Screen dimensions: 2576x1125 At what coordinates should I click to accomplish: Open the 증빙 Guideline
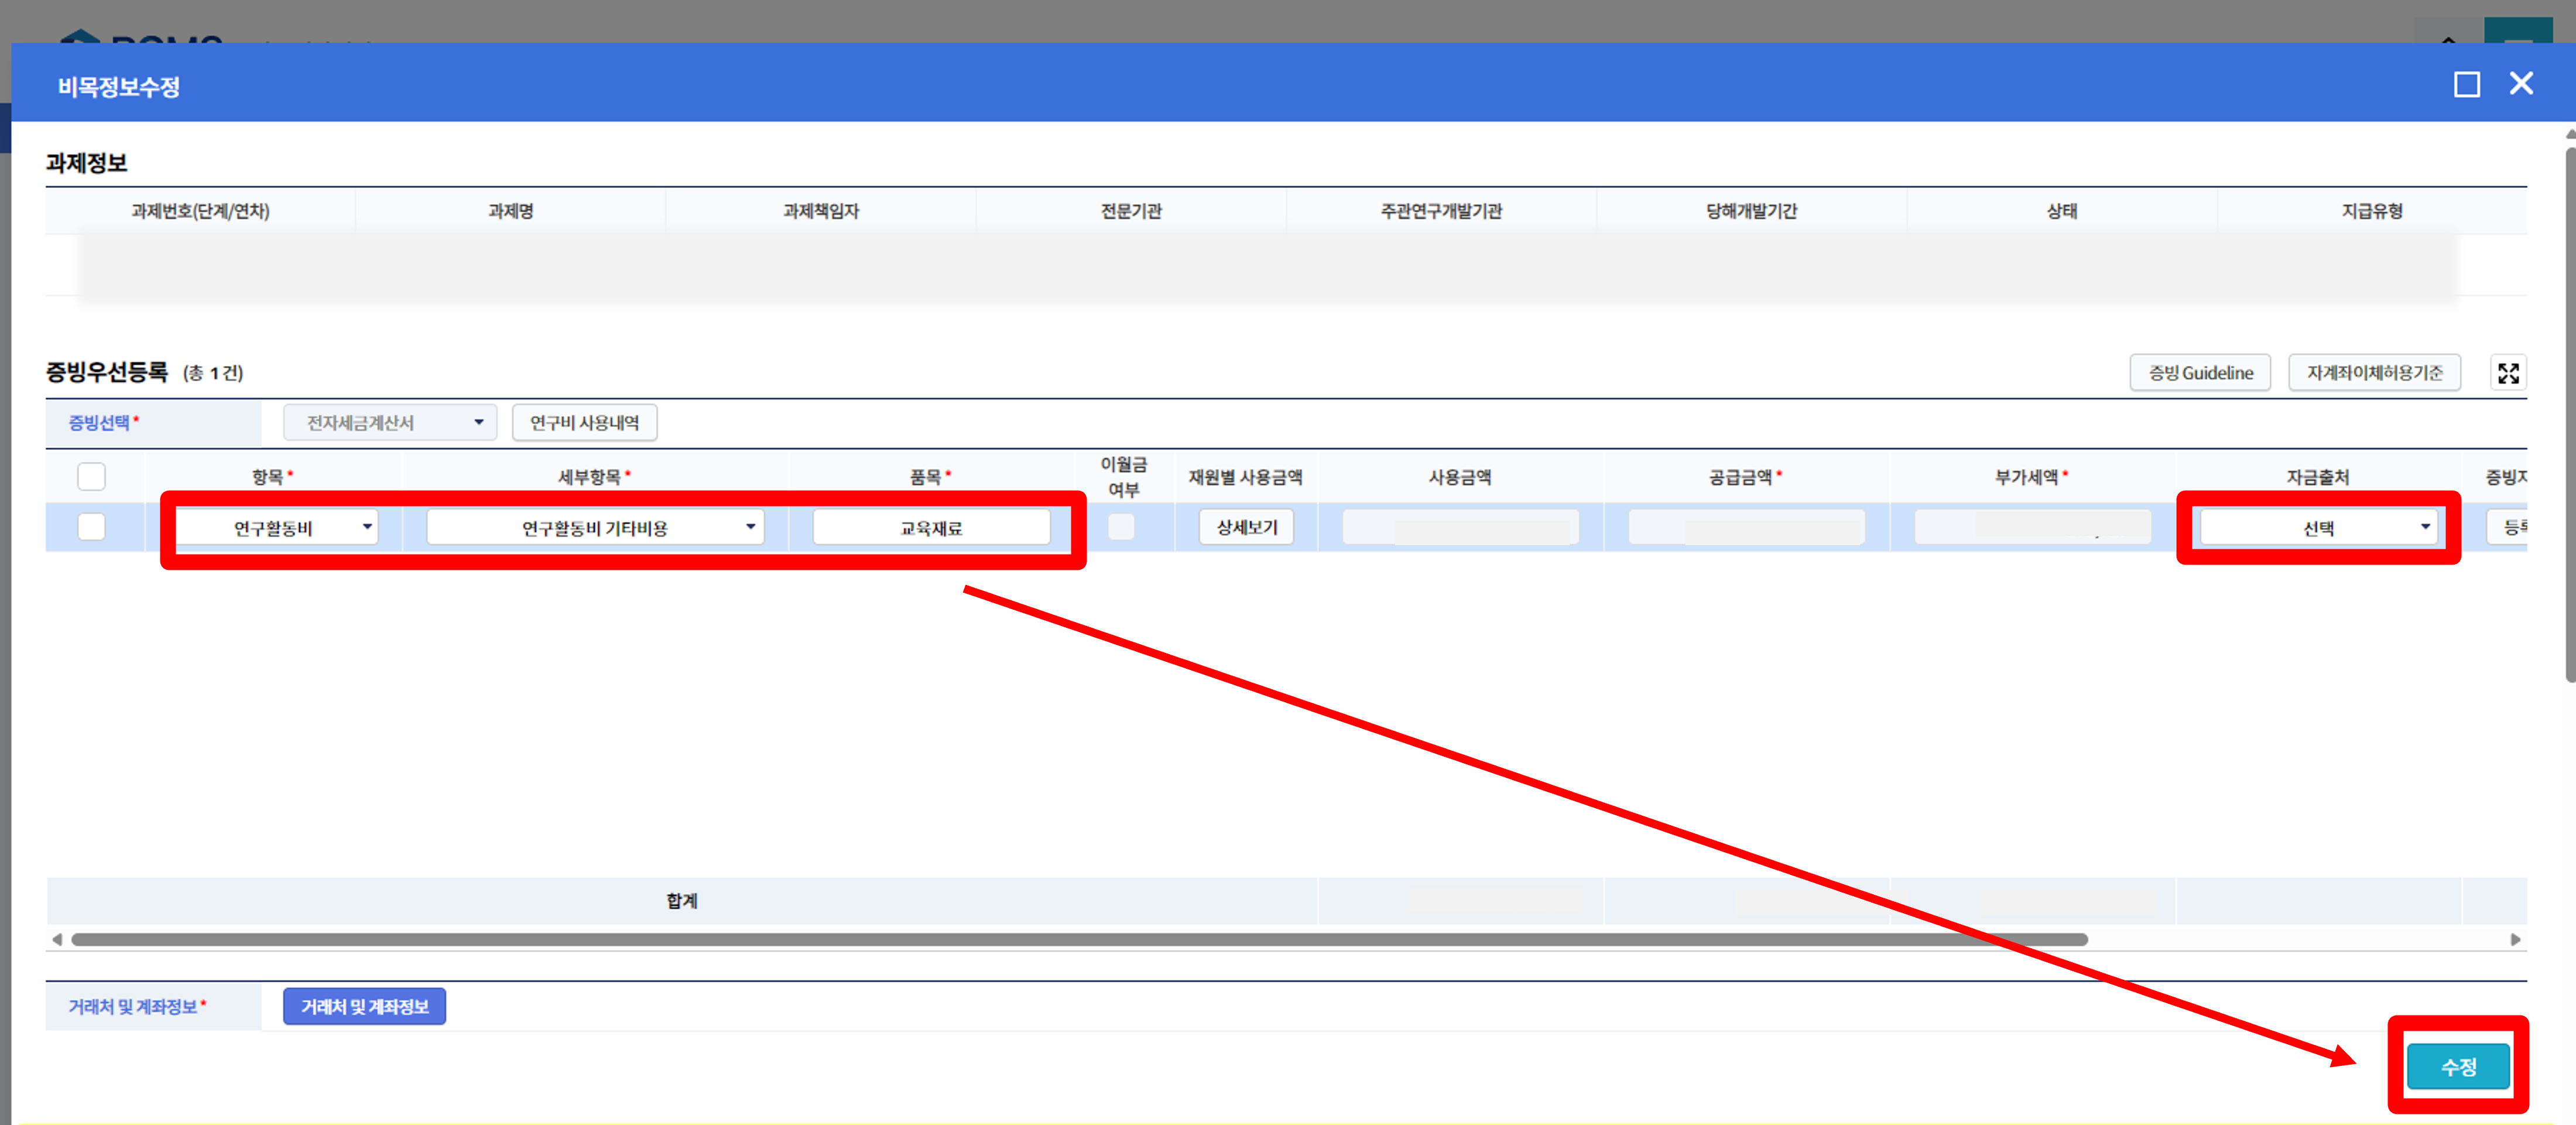click(2199, 373)
